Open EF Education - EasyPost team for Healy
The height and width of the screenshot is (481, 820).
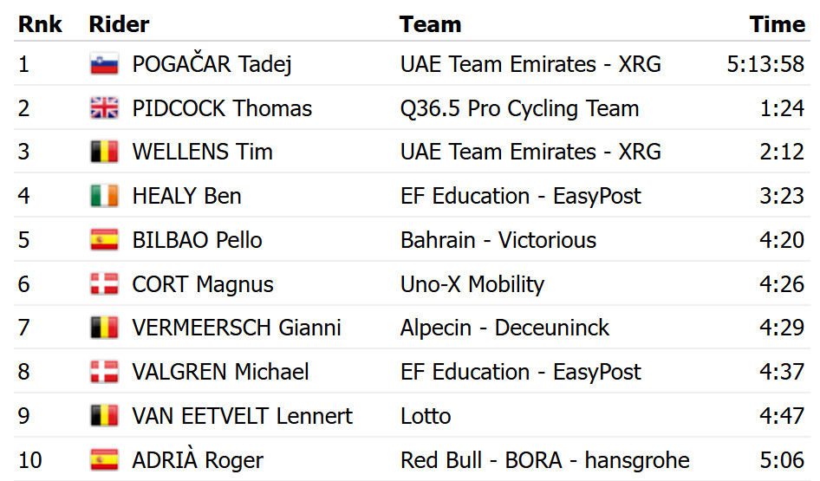[520, 197]
